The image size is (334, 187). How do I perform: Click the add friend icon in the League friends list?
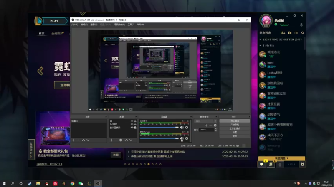pos(283,33)
